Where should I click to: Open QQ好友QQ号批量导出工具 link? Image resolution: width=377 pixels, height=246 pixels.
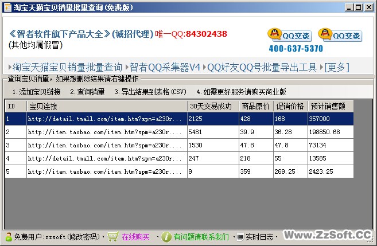(x=262, y=67)
